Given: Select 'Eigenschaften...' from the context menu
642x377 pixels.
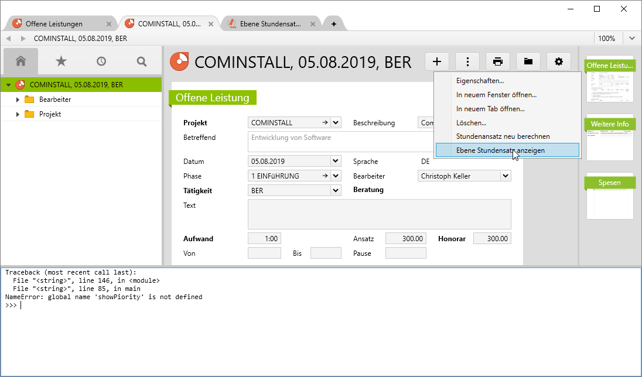Looking at the screenshot, I should (480, 81).
